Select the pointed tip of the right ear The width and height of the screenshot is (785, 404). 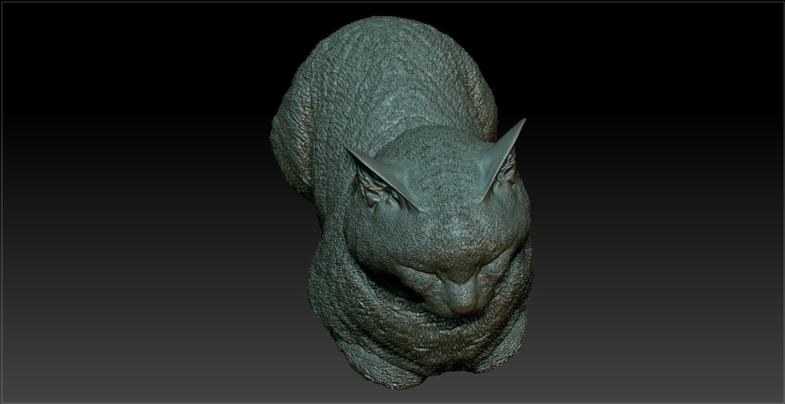click(x=523, y=121)
